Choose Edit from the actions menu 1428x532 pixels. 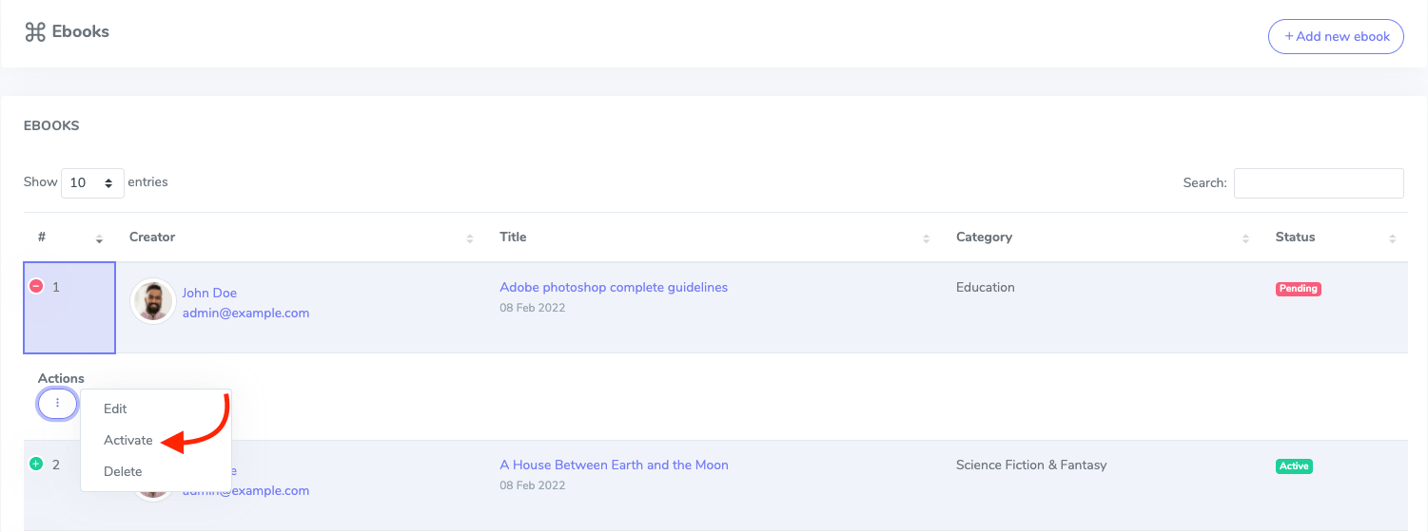[x=115, y=408]
